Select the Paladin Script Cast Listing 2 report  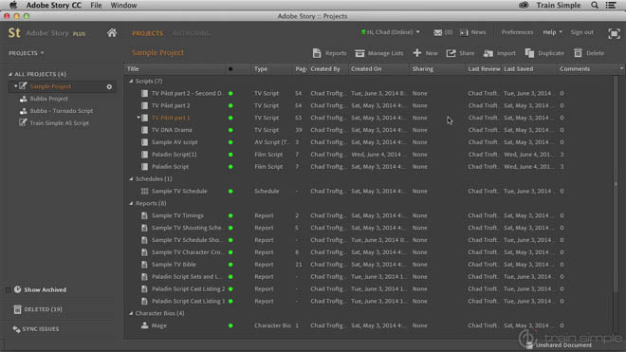188,288
